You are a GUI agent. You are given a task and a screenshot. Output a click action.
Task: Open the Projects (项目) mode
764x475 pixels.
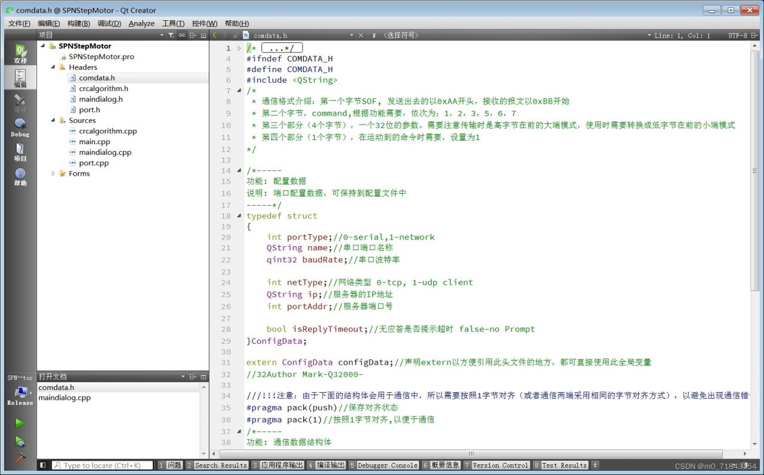click(x=20, y=152)
